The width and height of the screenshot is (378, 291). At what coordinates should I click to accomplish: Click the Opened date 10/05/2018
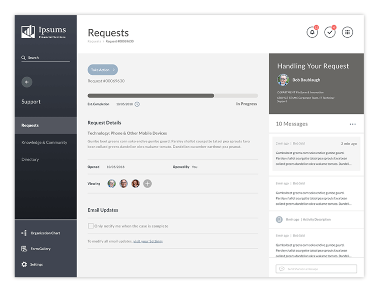(x=116, y=167)
